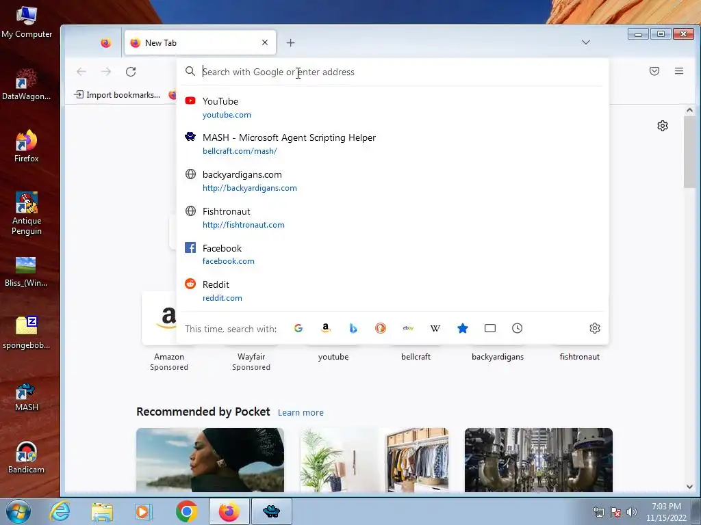Reload the current page
This screenshot has height=525, width=701.
click(x=131, y=71)
